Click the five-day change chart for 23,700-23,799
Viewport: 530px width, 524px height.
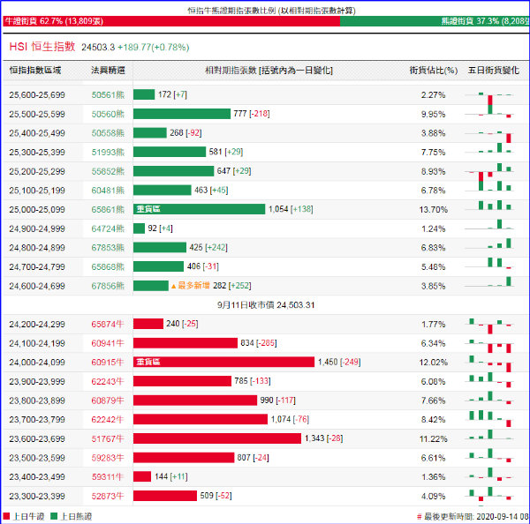point(489,419)
